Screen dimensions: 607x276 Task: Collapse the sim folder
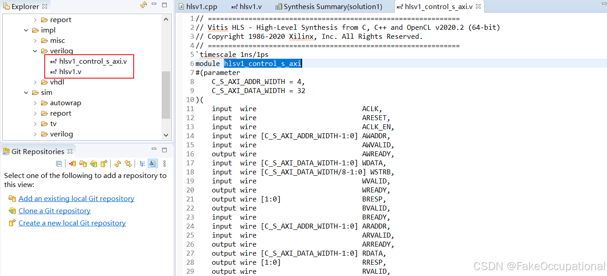tap(26, 93)
